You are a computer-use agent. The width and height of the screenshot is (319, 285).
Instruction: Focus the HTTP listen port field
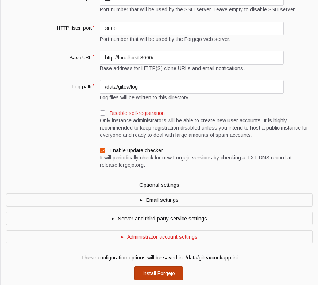click(x=191, y=28)
